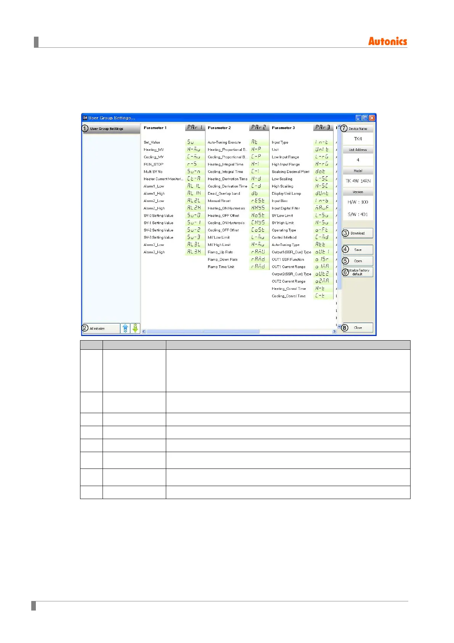Select the SV-3 Setting Value parameter

[x=158, y=237]
